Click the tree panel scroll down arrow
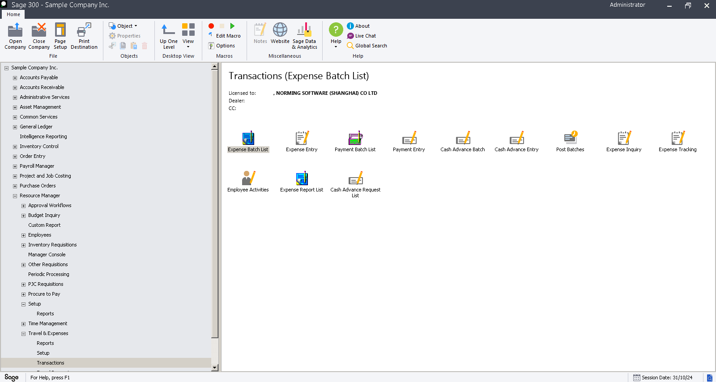 (x=215, y=368)
